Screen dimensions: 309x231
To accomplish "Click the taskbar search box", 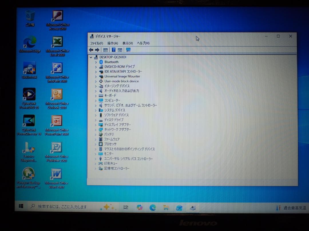I will [63, 207].
